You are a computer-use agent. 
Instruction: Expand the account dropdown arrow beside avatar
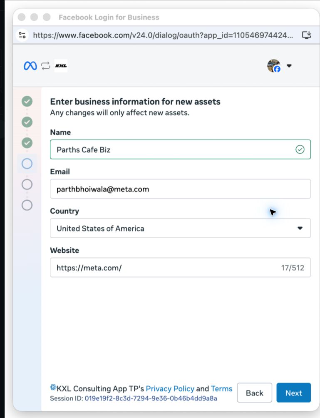tap(289, 66)
